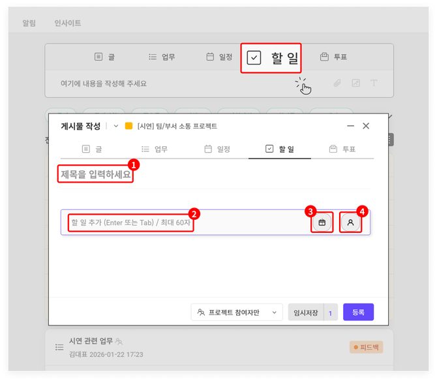Open the 프로젝트 참여자만 visibility dropdown

[x=237, y=312]
